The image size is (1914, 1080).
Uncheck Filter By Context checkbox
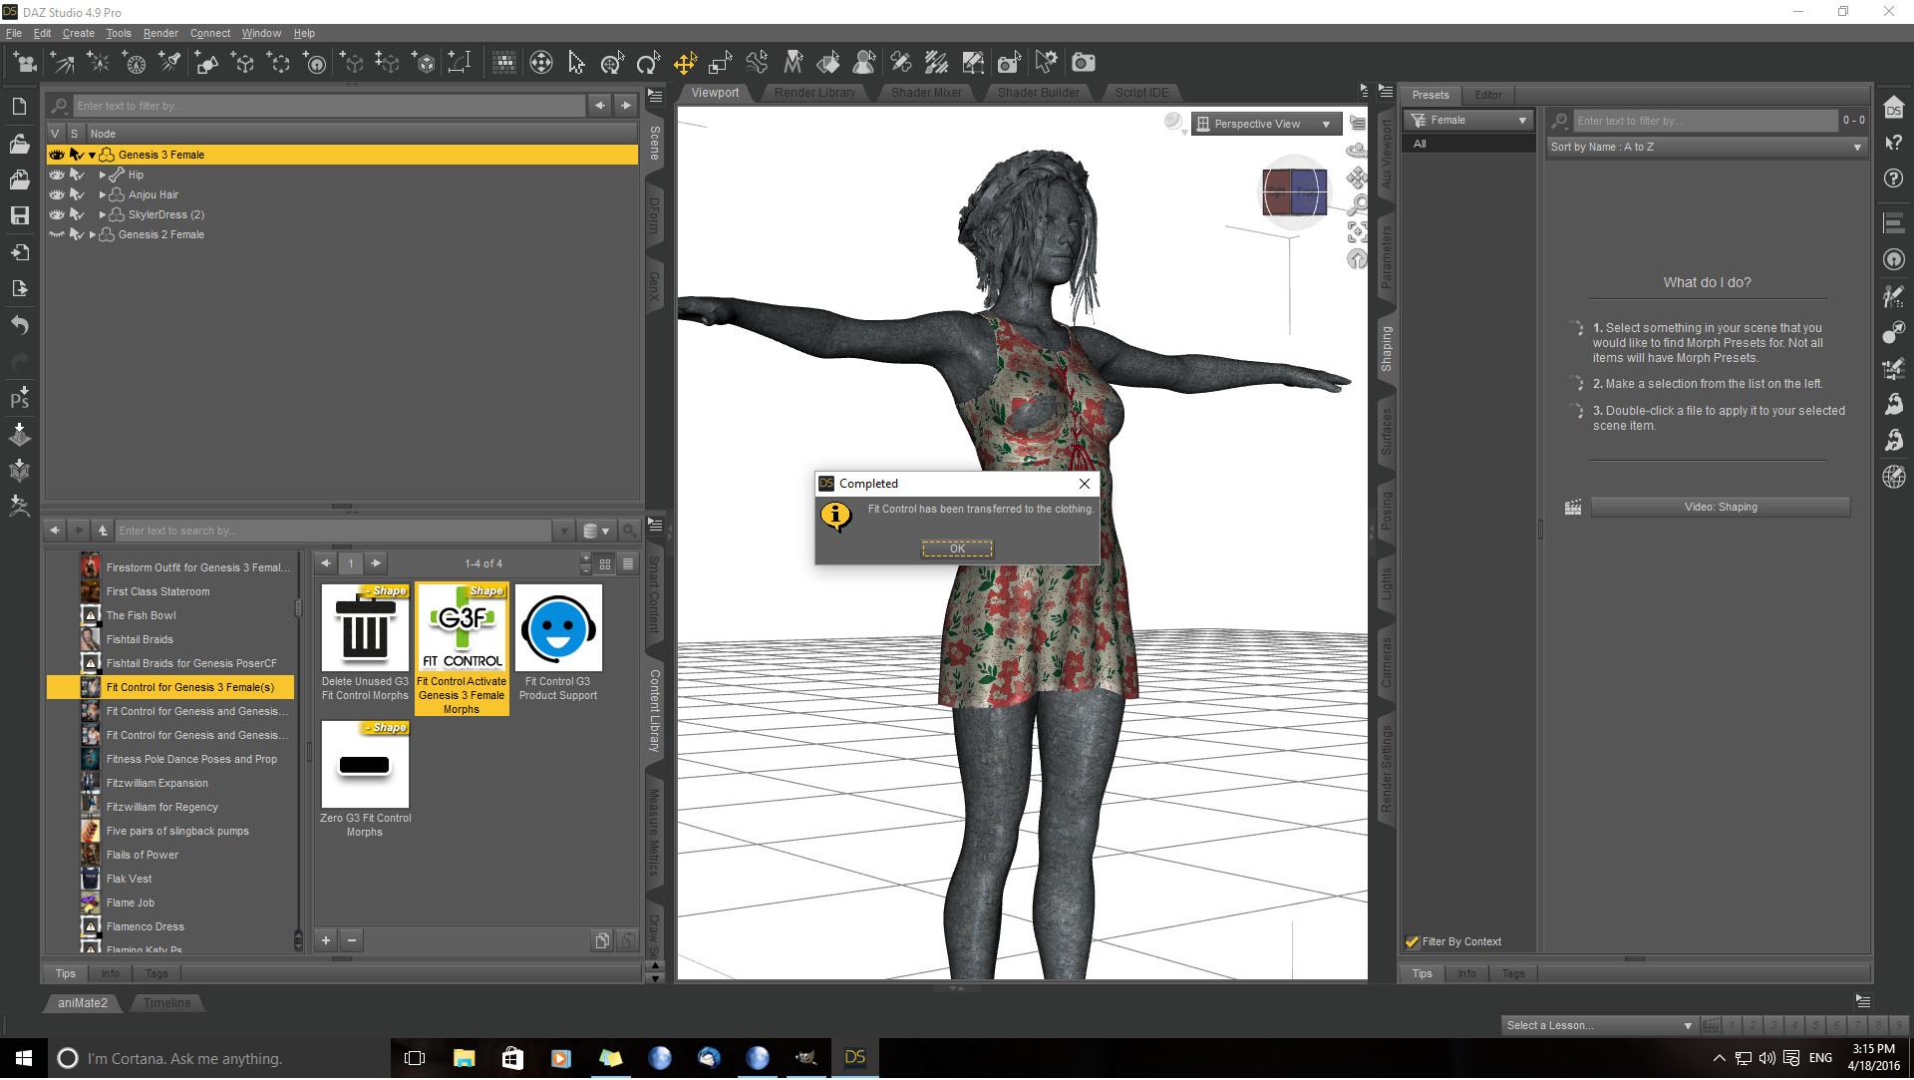1412,942
